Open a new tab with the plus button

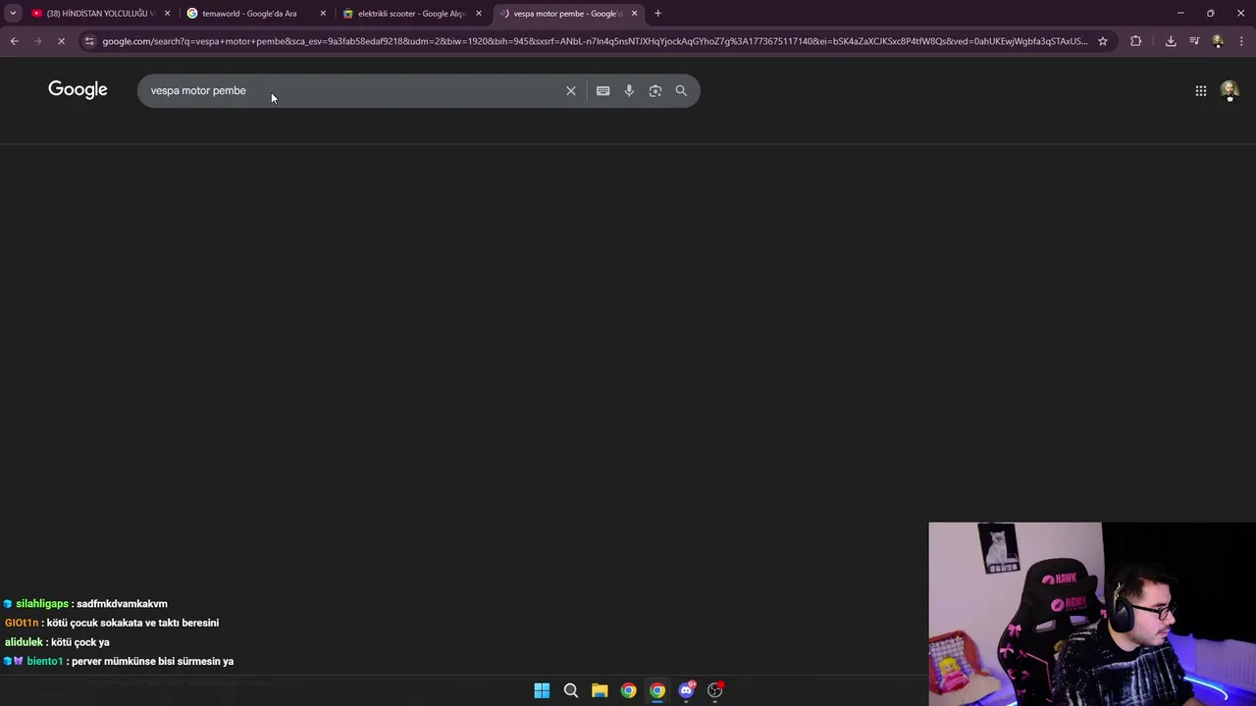(658, 14)
